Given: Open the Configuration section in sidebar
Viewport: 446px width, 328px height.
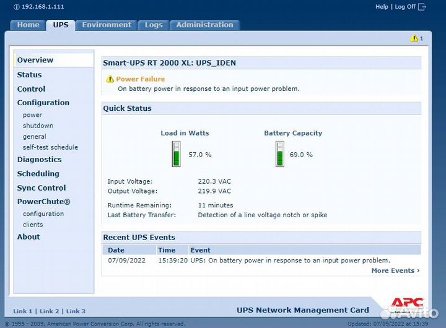Looking at the screenshot, I should click(43, 103).
